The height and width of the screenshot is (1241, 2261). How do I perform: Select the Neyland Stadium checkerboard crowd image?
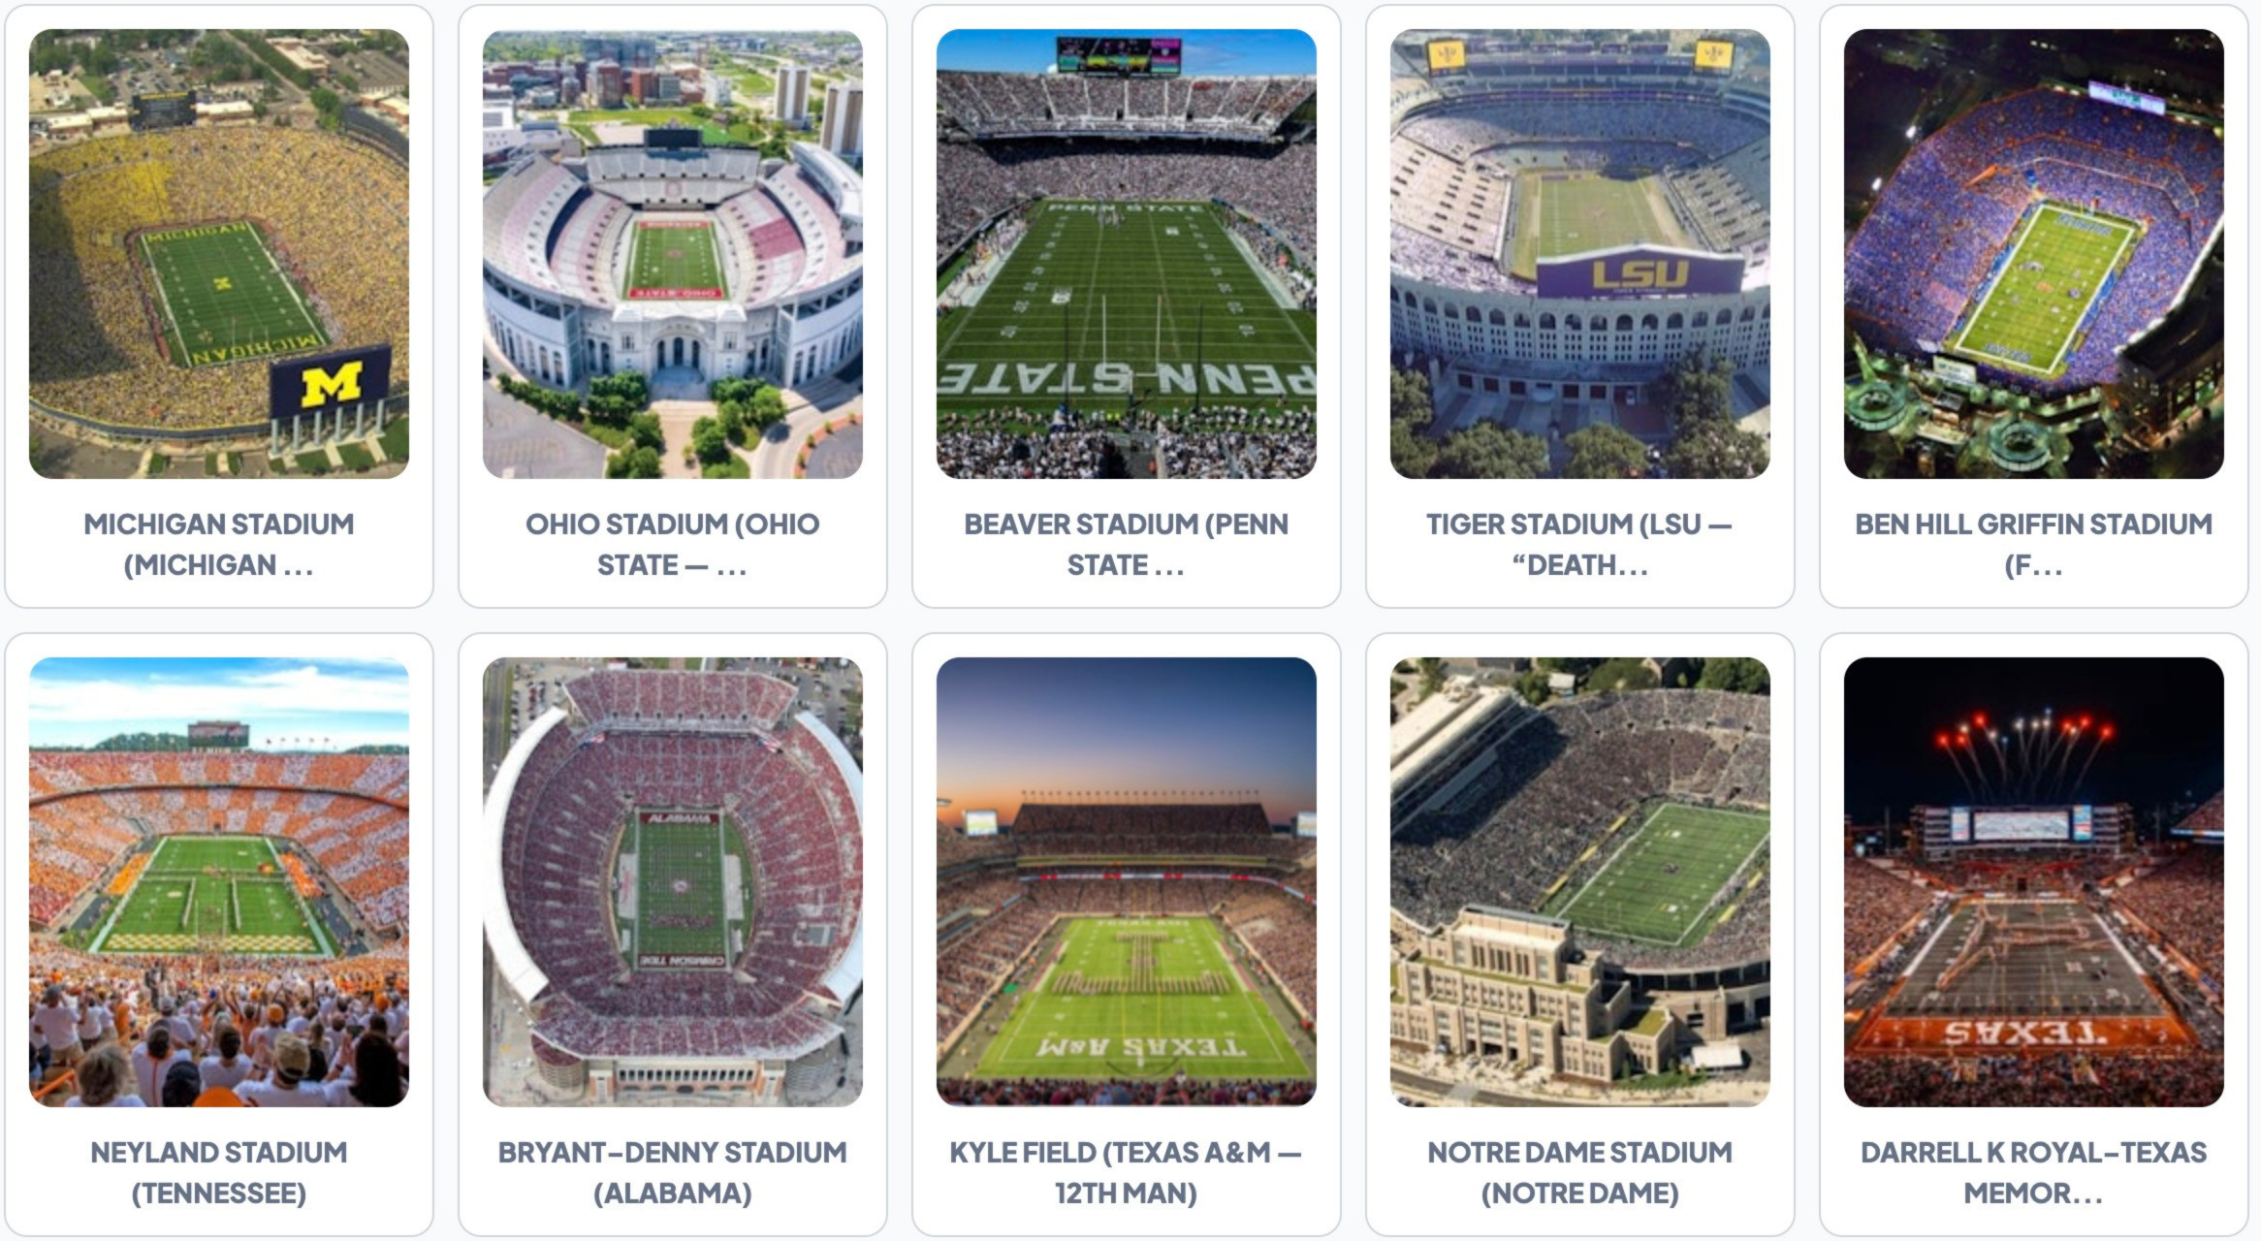219,882
